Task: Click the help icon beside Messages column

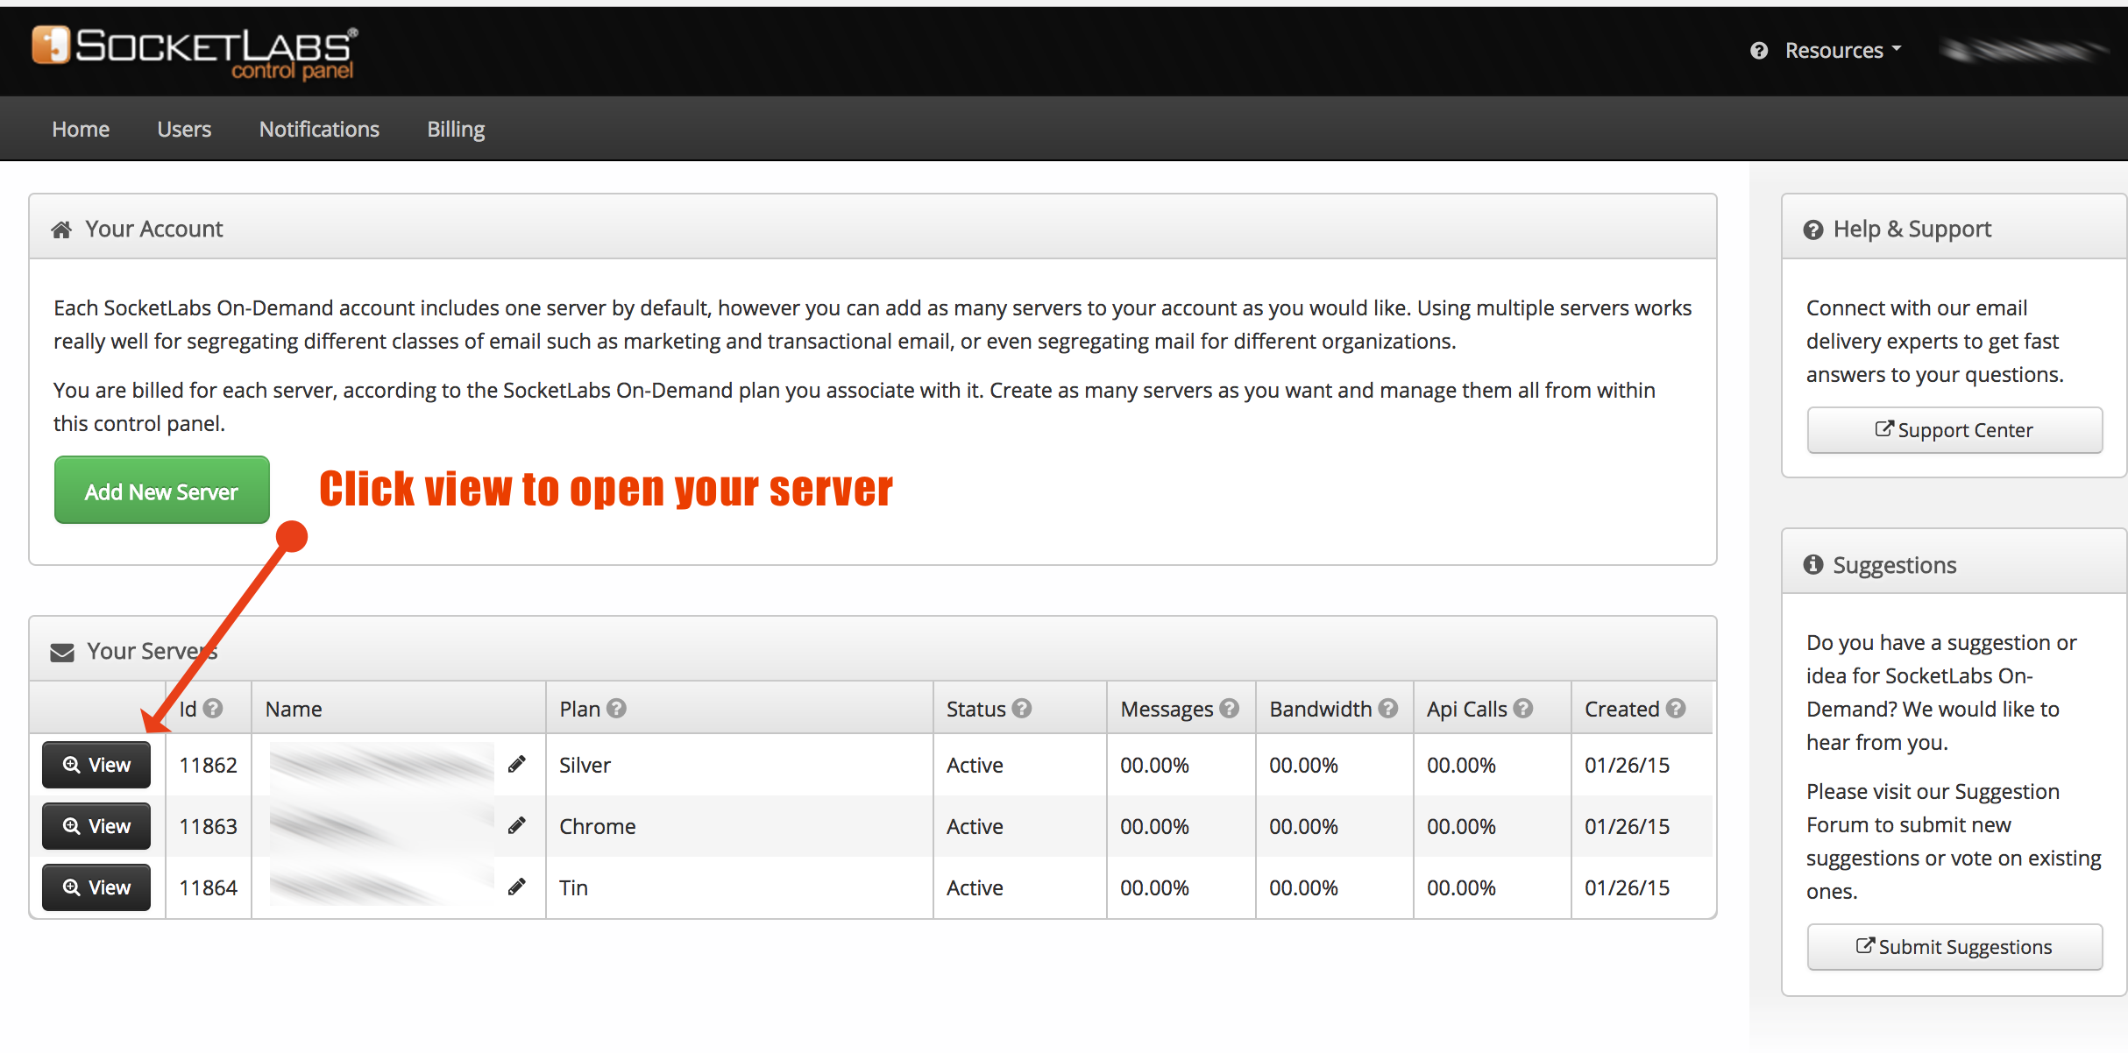Action: click(x=1230, y=708)
